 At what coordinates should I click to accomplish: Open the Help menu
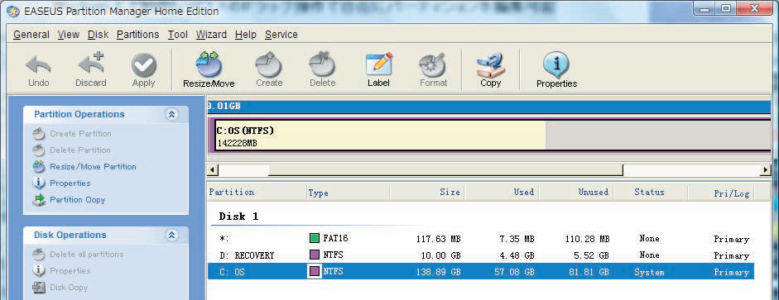tap(245, 35)
